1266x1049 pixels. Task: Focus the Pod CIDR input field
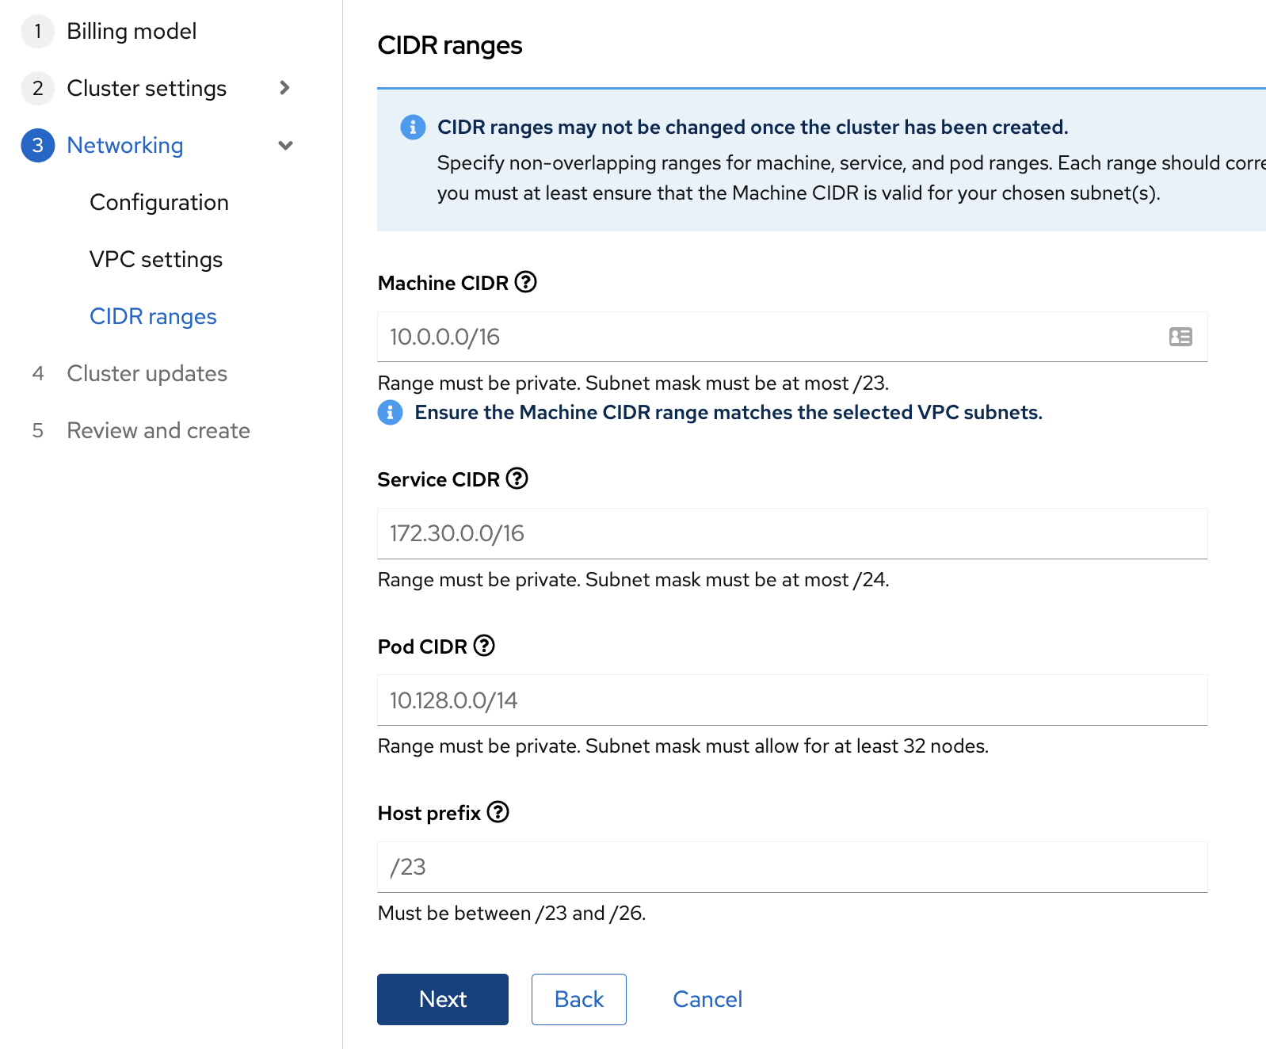coord(791,700)
